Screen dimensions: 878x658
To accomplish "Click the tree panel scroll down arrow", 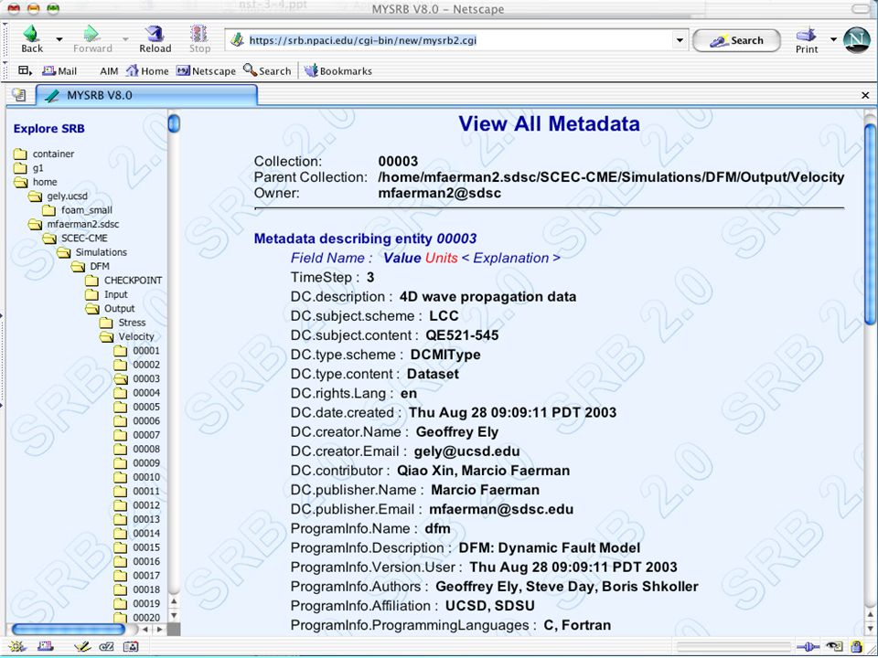I will pos(174,615).
